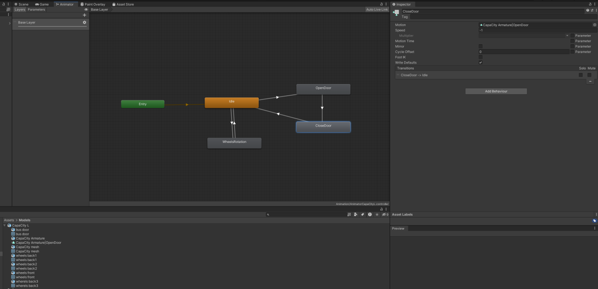Viewport: 598px width, 289px height.
Task: Open Inspector preset sliders icon
Action: coord(591,10)
